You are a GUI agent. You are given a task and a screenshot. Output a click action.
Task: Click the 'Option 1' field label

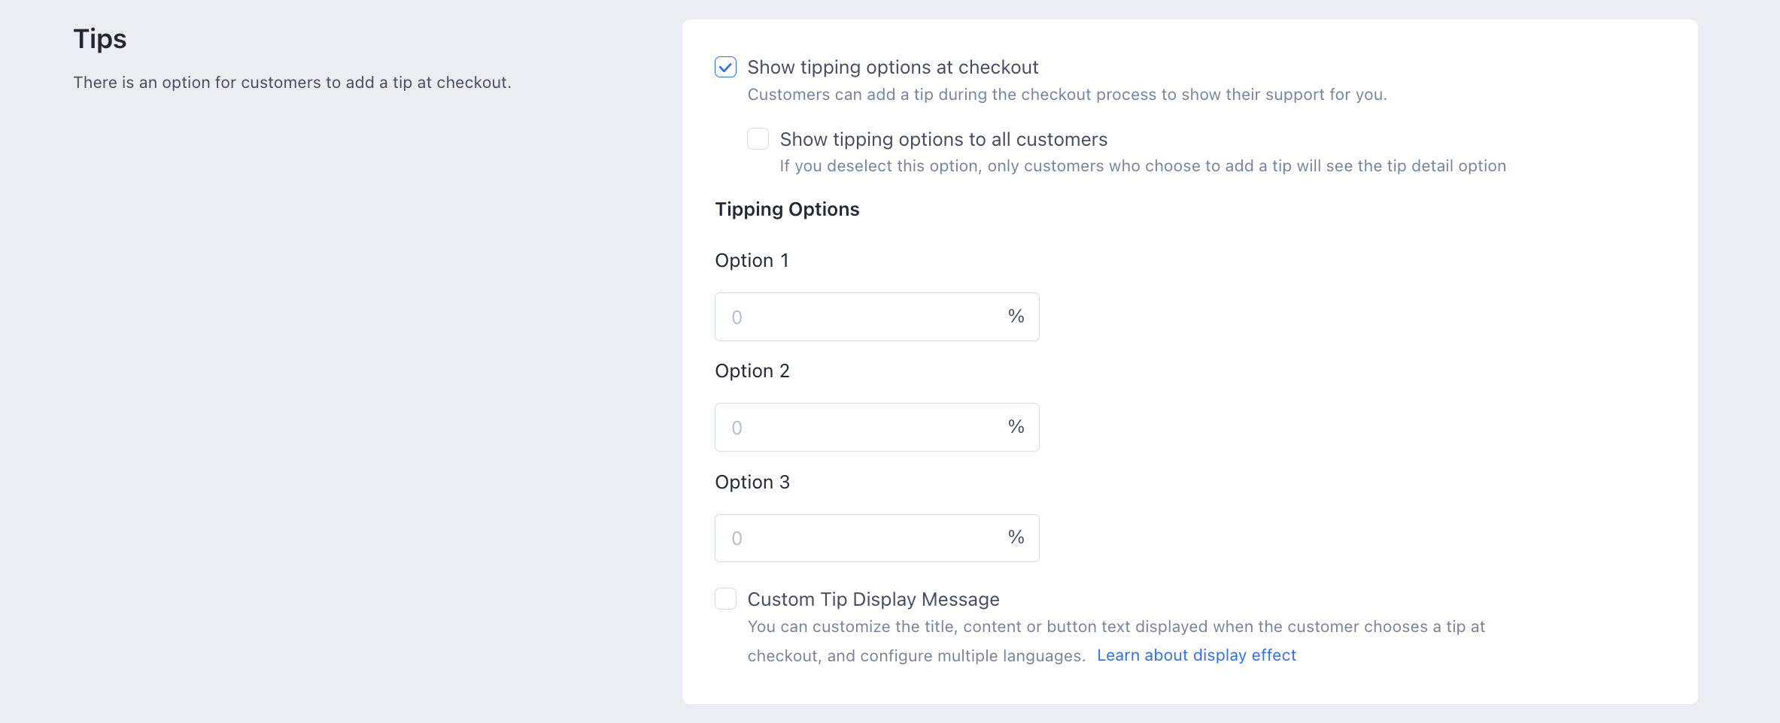[752, 261]
